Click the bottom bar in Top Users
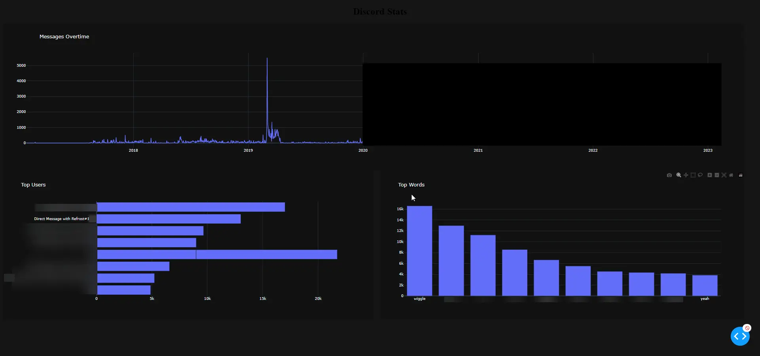Screen dimensions: 760x356 (x=124, y=290)
